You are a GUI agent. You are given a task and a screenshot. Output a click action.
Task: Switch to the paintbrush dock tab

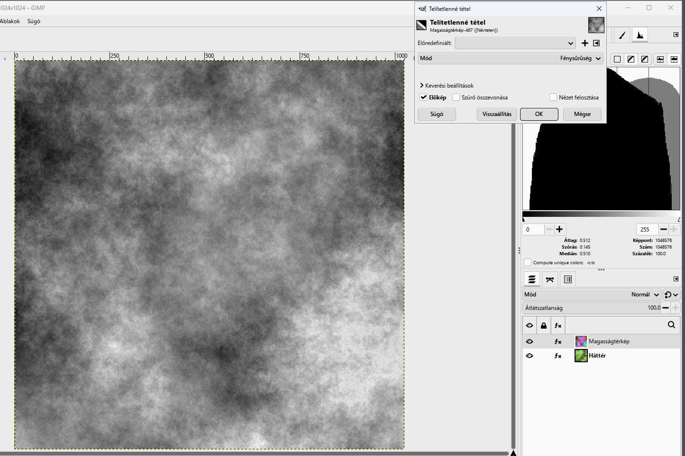(622, 35)
